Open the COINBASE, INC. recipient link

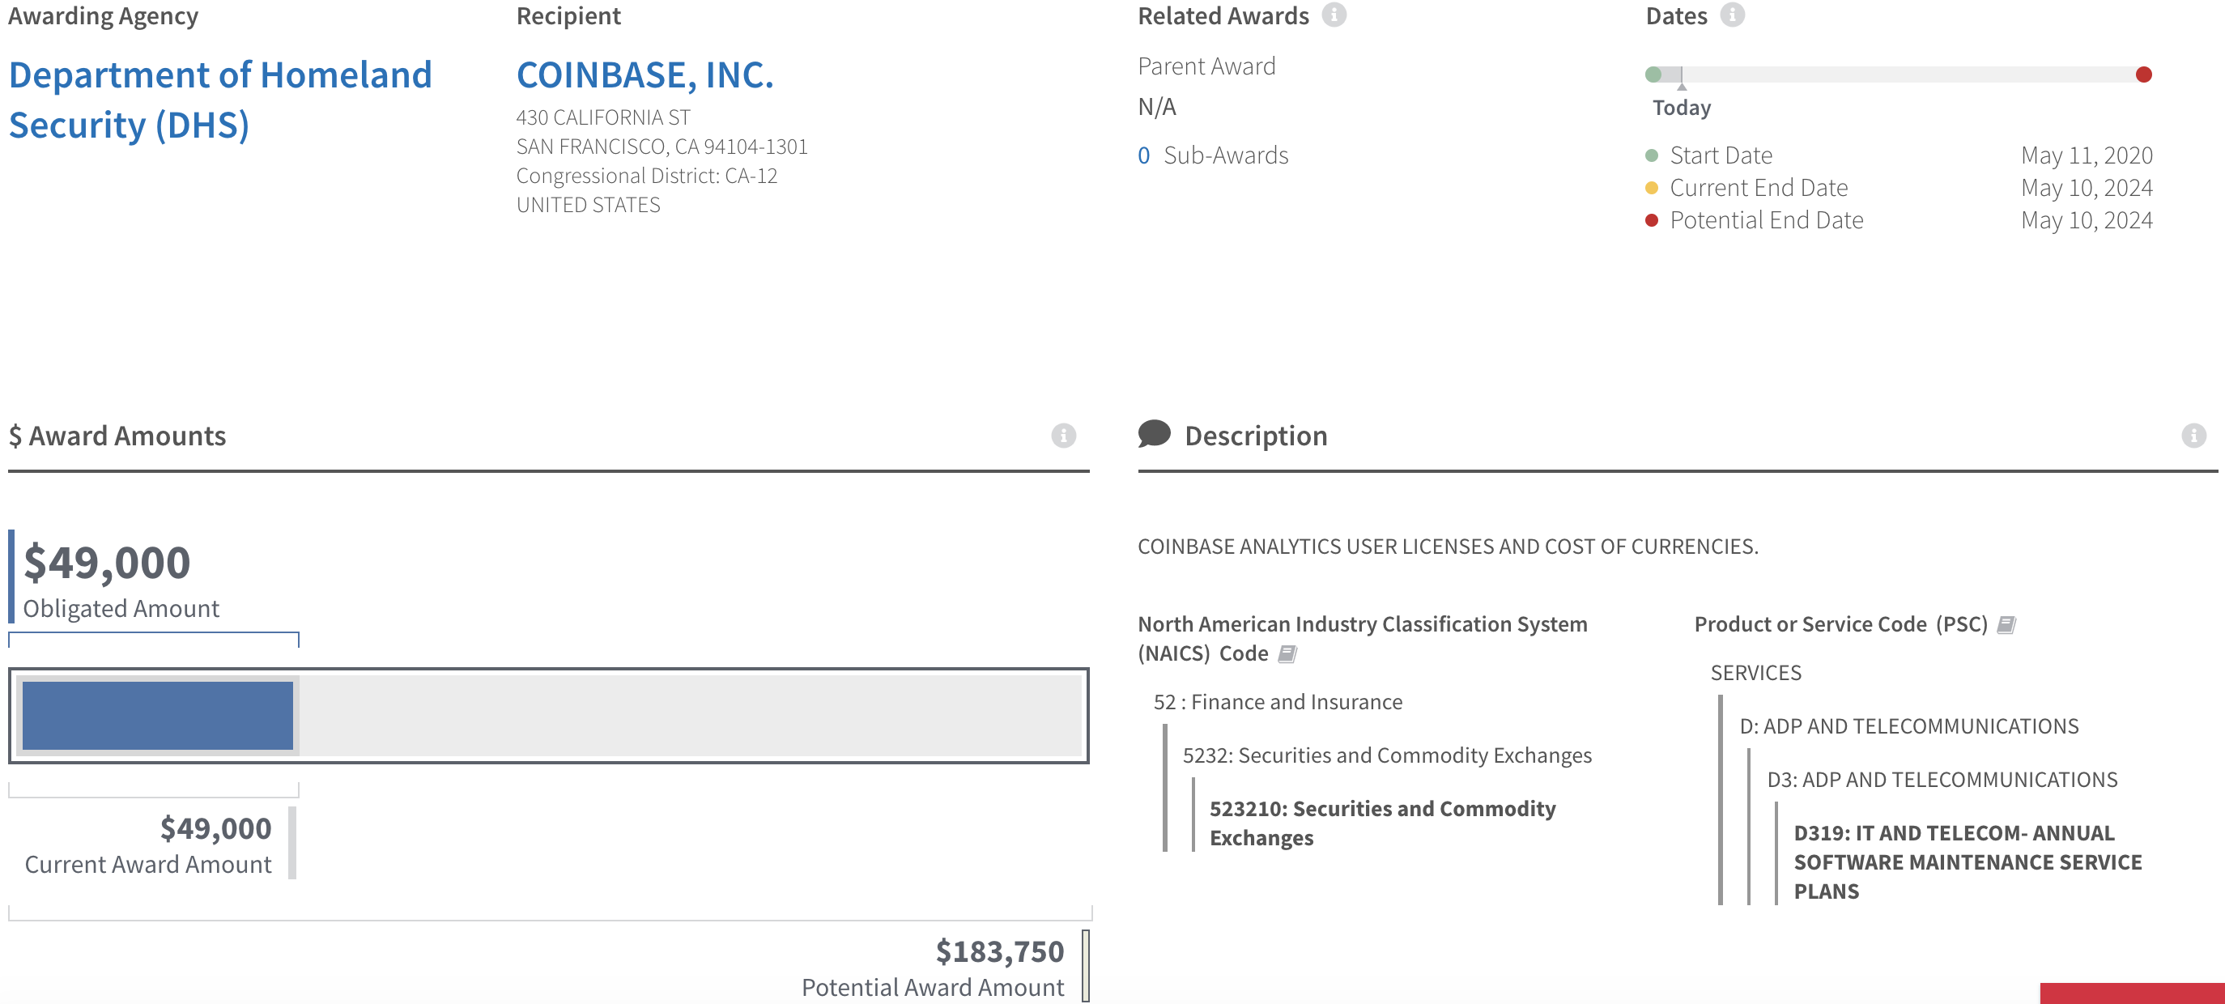pos(645,75)
